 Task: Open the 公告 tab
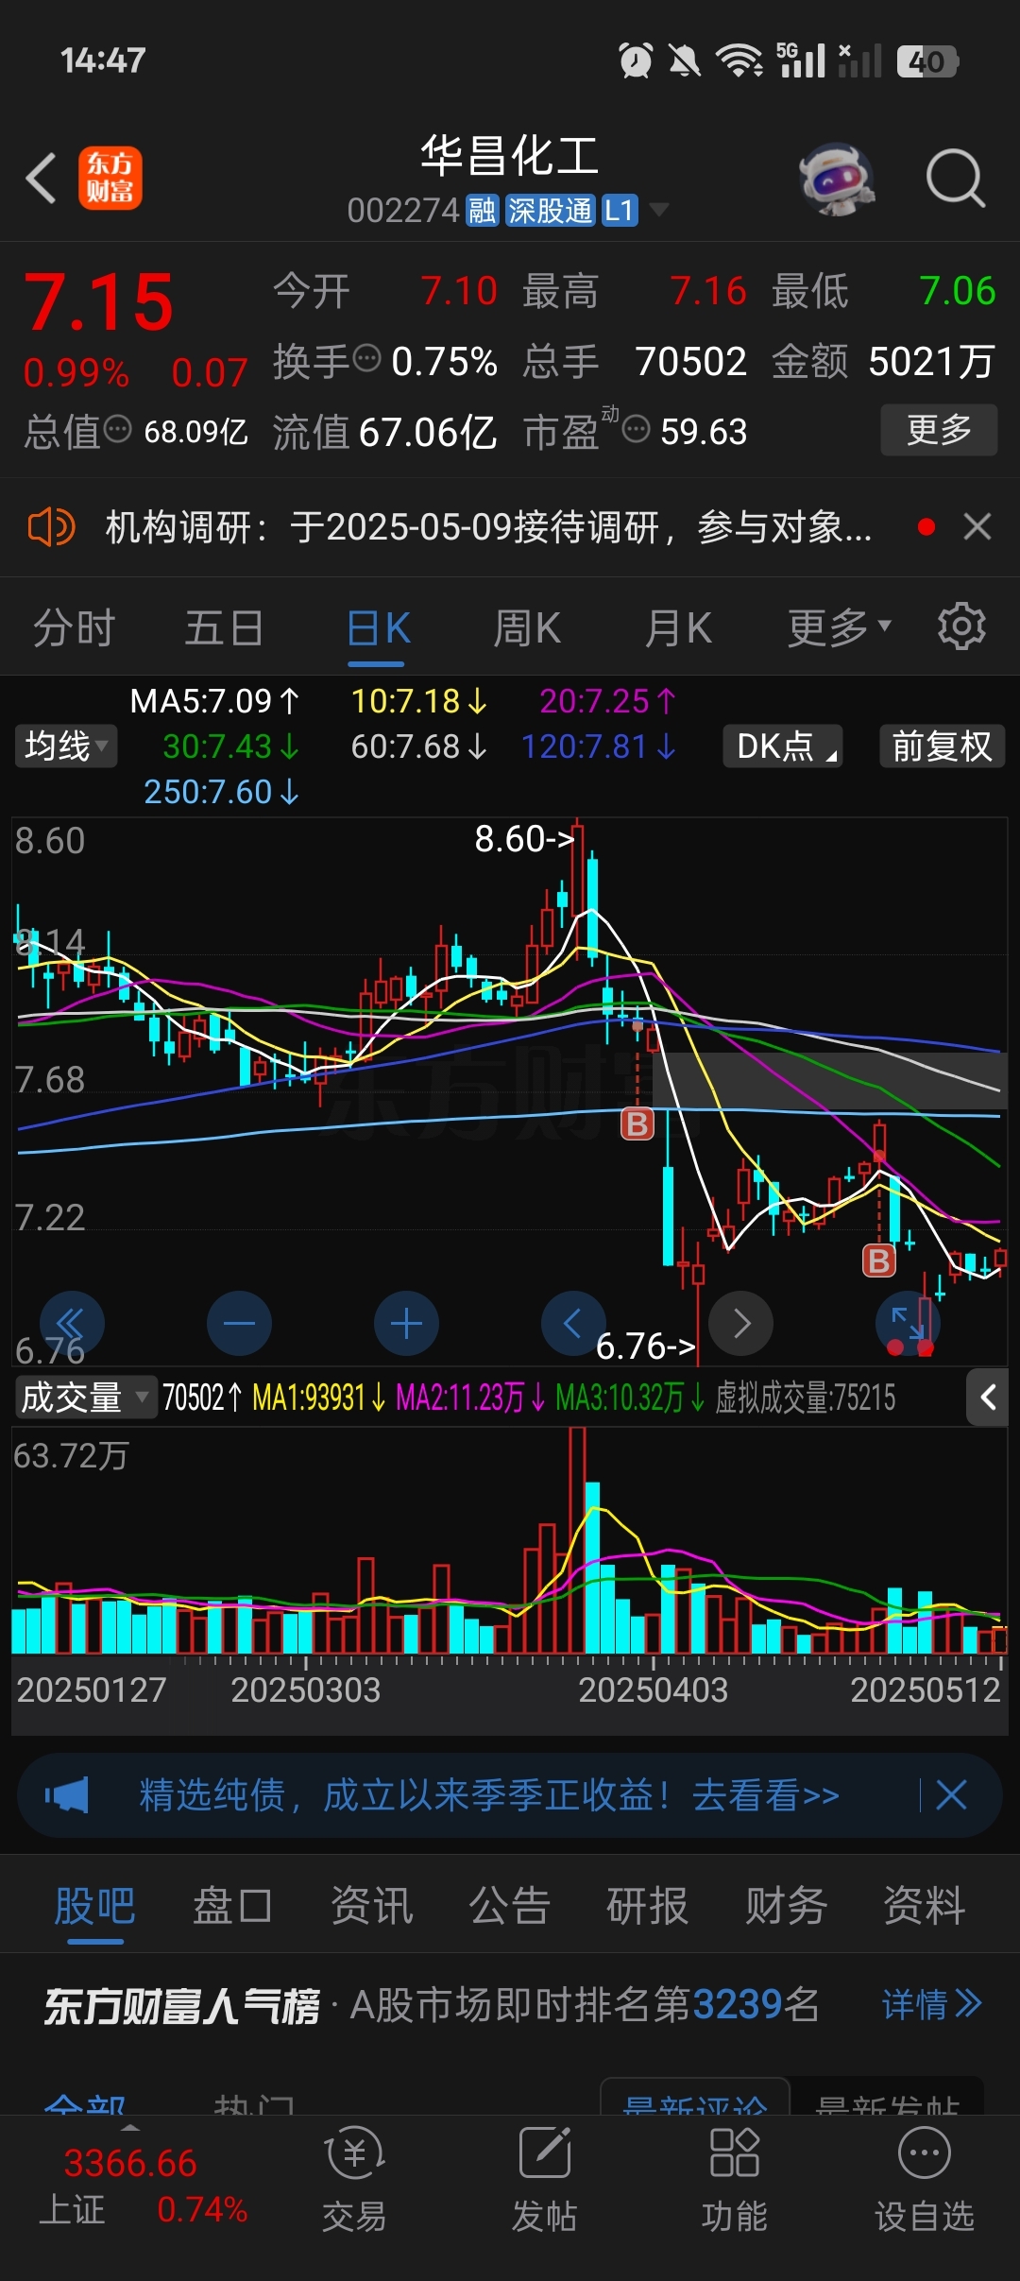point(509,1906)
